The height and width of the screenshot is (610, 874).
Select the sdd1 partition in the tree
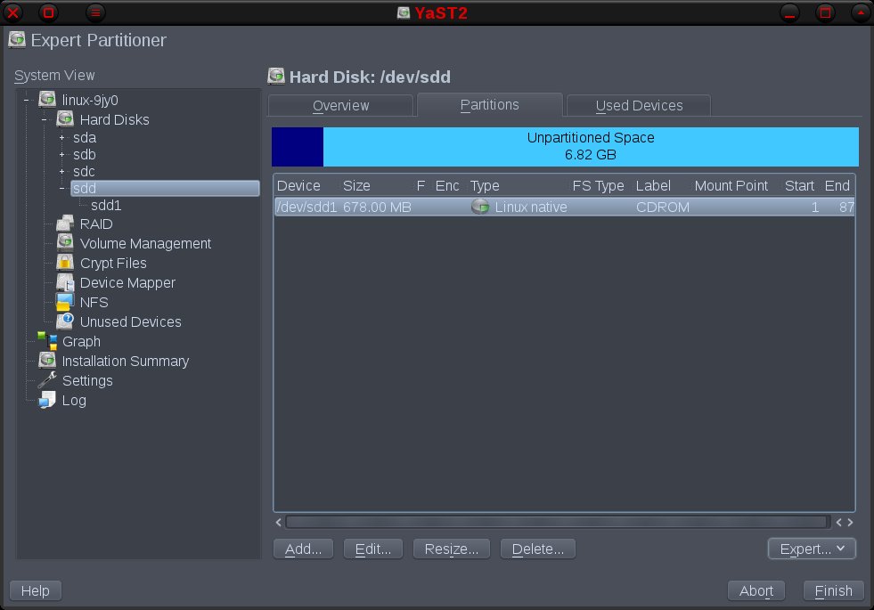pyautogui.click(x=106, y=205)
